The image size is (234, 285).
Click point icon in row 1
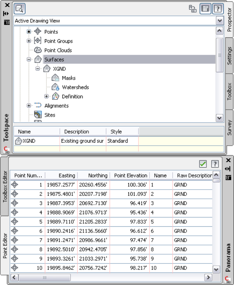click(x=15, y=184)
